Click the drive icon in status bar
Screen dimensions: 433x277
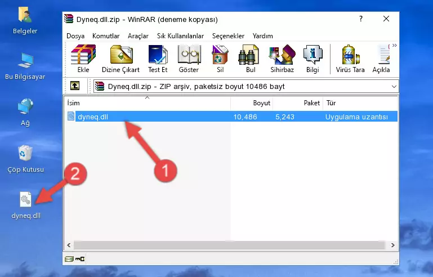click(x=69, y=259)
